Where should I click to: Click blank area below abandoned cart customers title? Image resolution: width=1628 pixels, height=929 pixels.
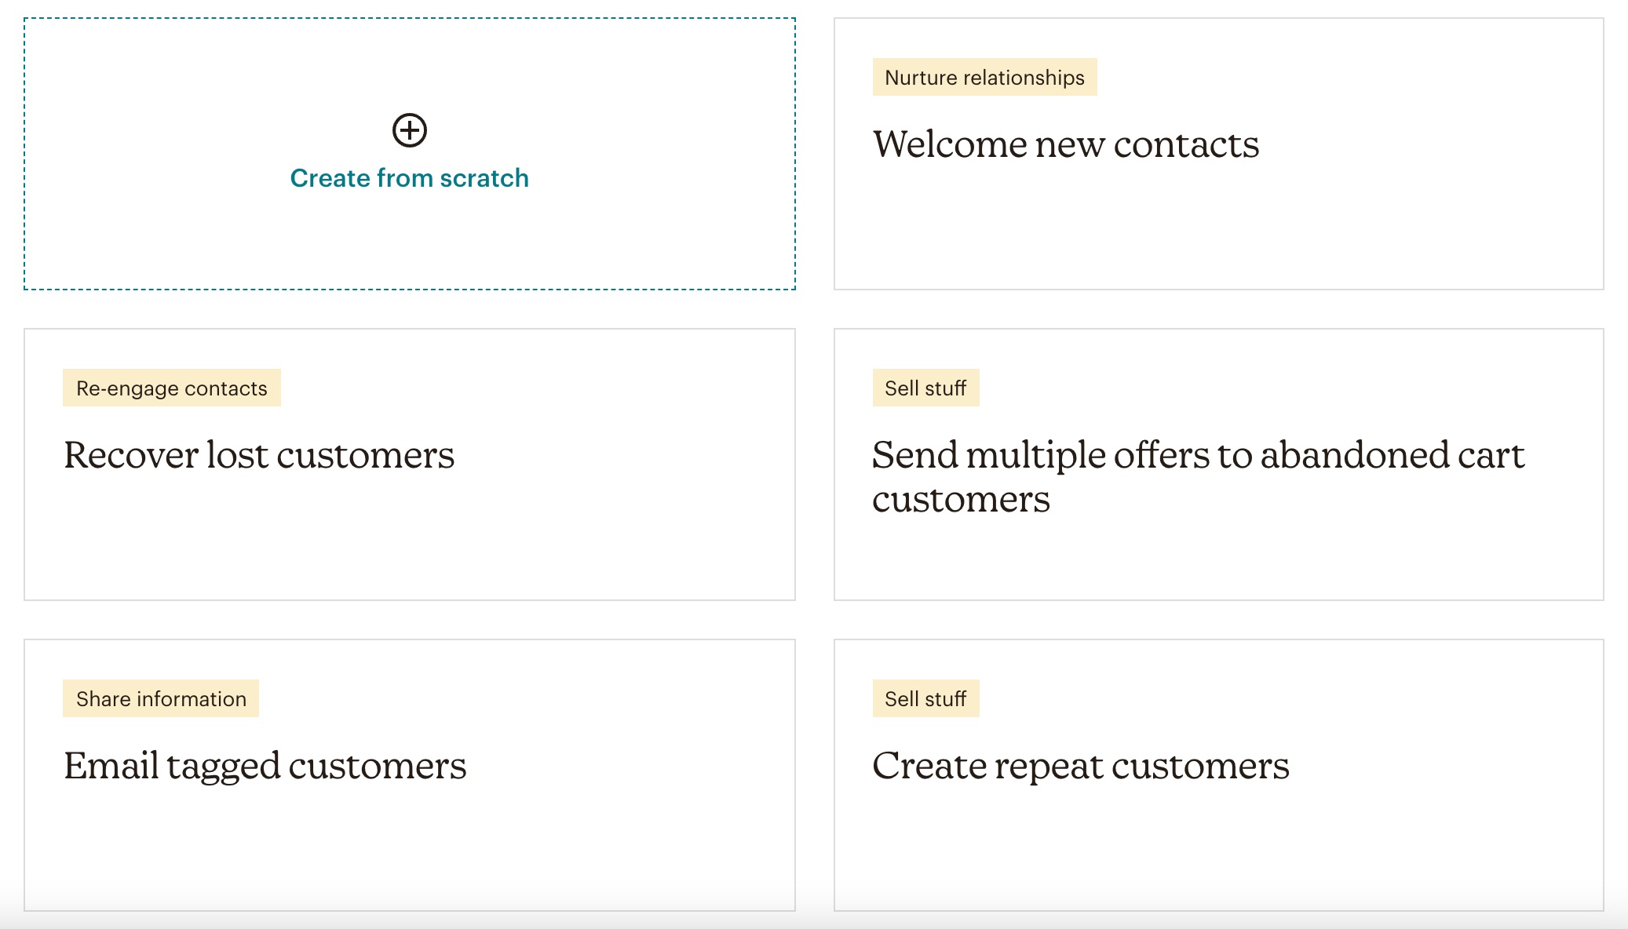(x=1218, y=561)
